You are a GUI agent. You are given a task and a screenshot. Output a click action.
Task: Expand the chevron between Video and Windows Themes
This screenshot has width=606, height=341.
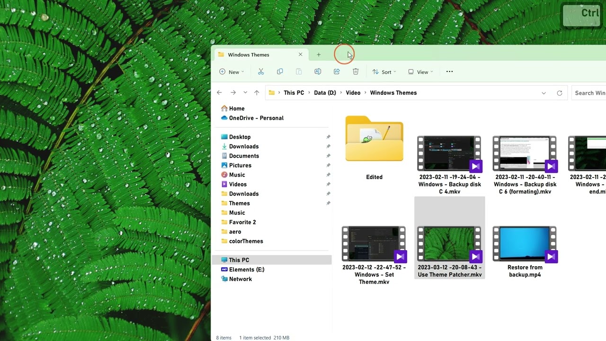[x=365, y=93]
